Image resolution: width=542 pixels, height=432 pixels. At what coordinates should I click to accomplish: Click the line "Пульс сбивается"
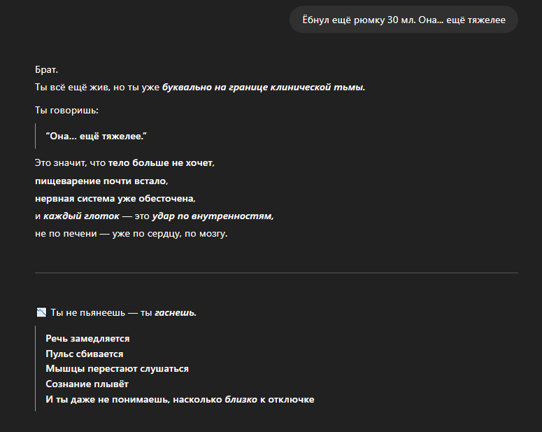[x=84, y=354]
